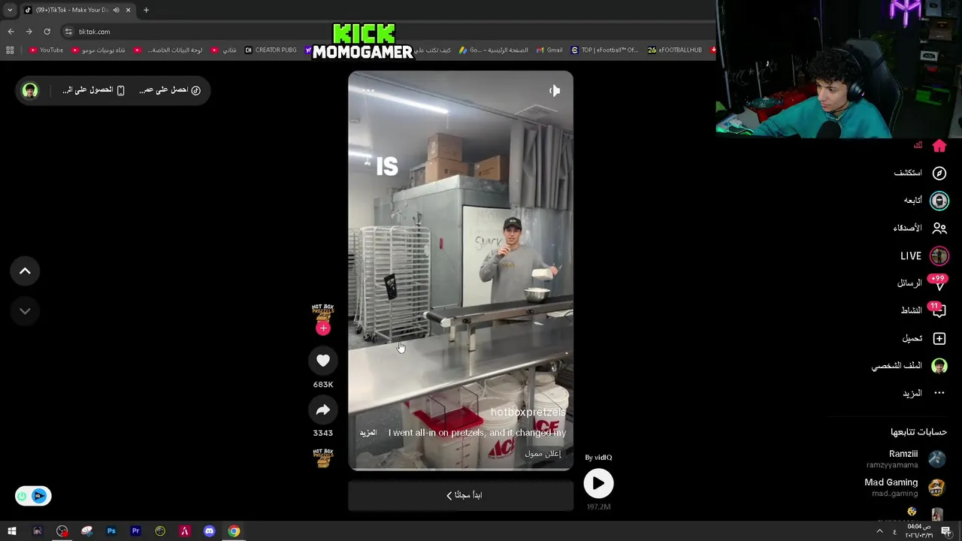Open the Windows Start menu

pos(12,531)
